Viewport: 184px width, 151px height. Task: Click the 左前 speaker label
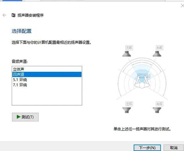tap(129, 48)
